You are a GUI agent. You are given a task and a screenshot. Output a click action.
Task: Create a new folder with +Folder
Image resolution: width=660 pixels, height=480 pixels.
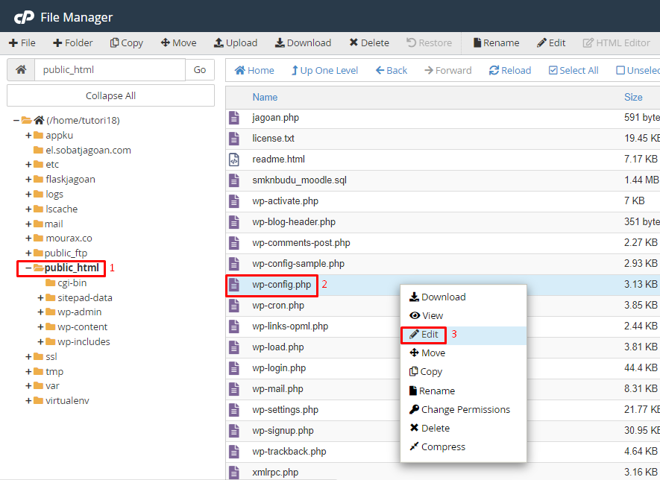tap(73, 43)
